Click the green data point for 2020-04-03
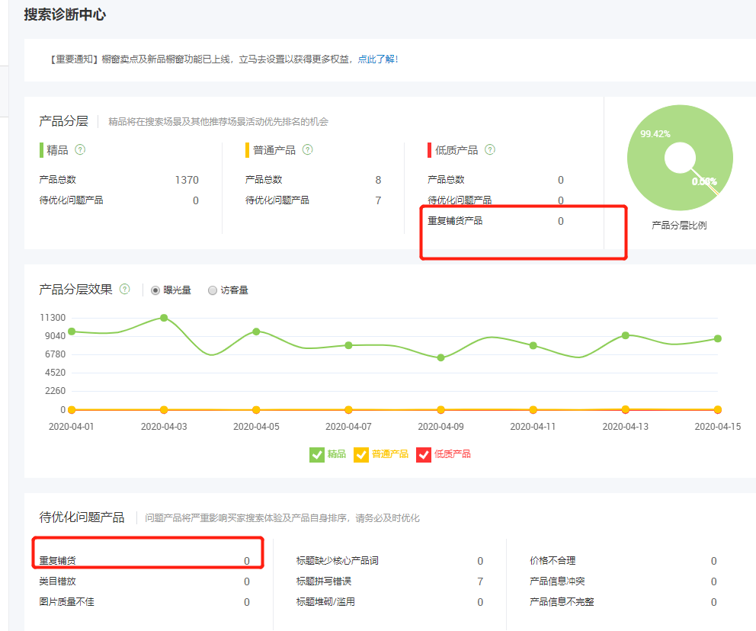 point(164,318)
